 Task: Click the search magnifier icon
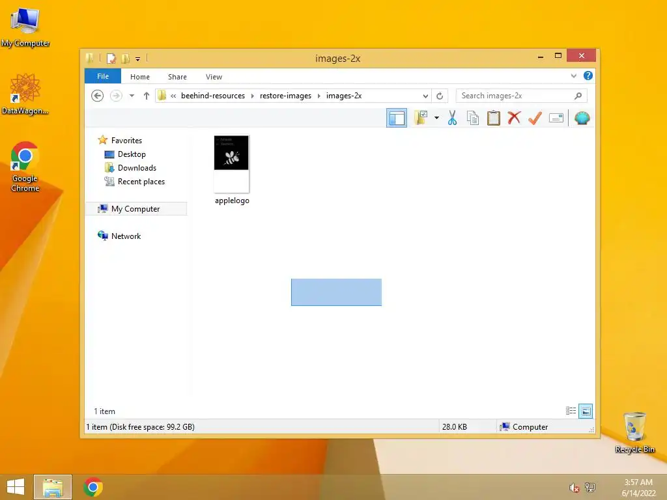tap(578, 96)
